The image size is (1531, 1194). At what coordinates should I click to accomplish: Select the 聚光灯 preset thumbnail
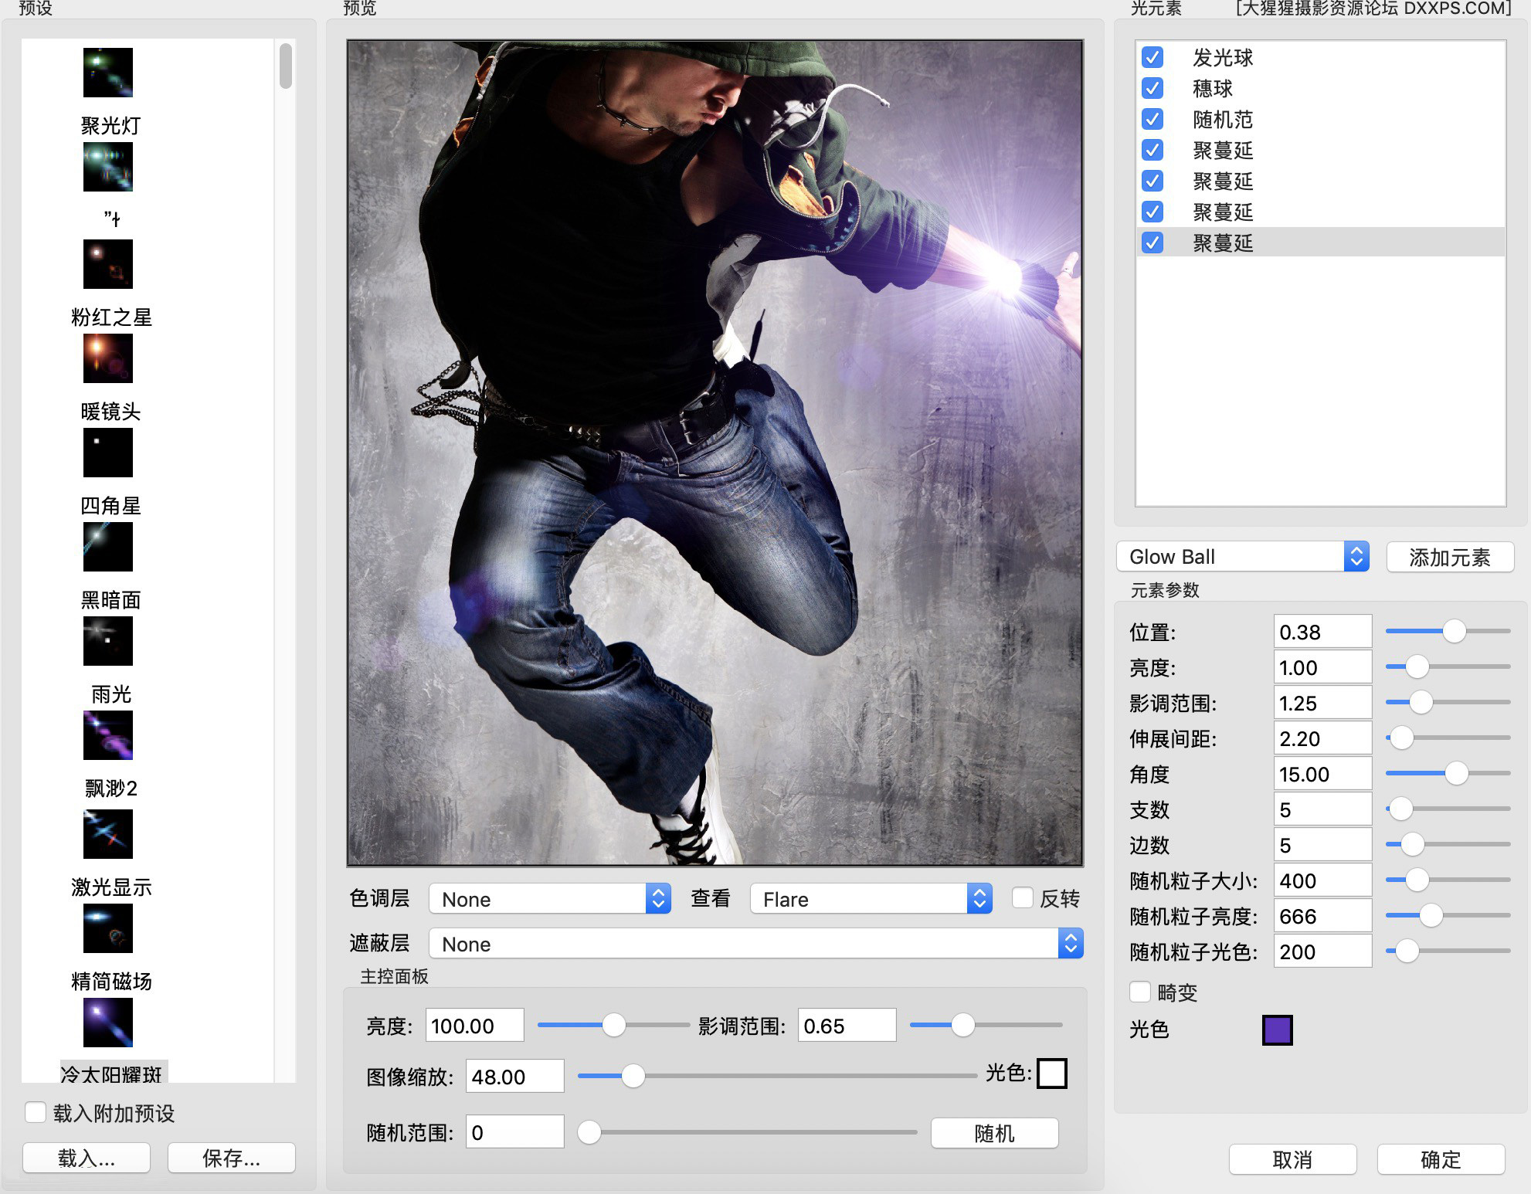107,72
